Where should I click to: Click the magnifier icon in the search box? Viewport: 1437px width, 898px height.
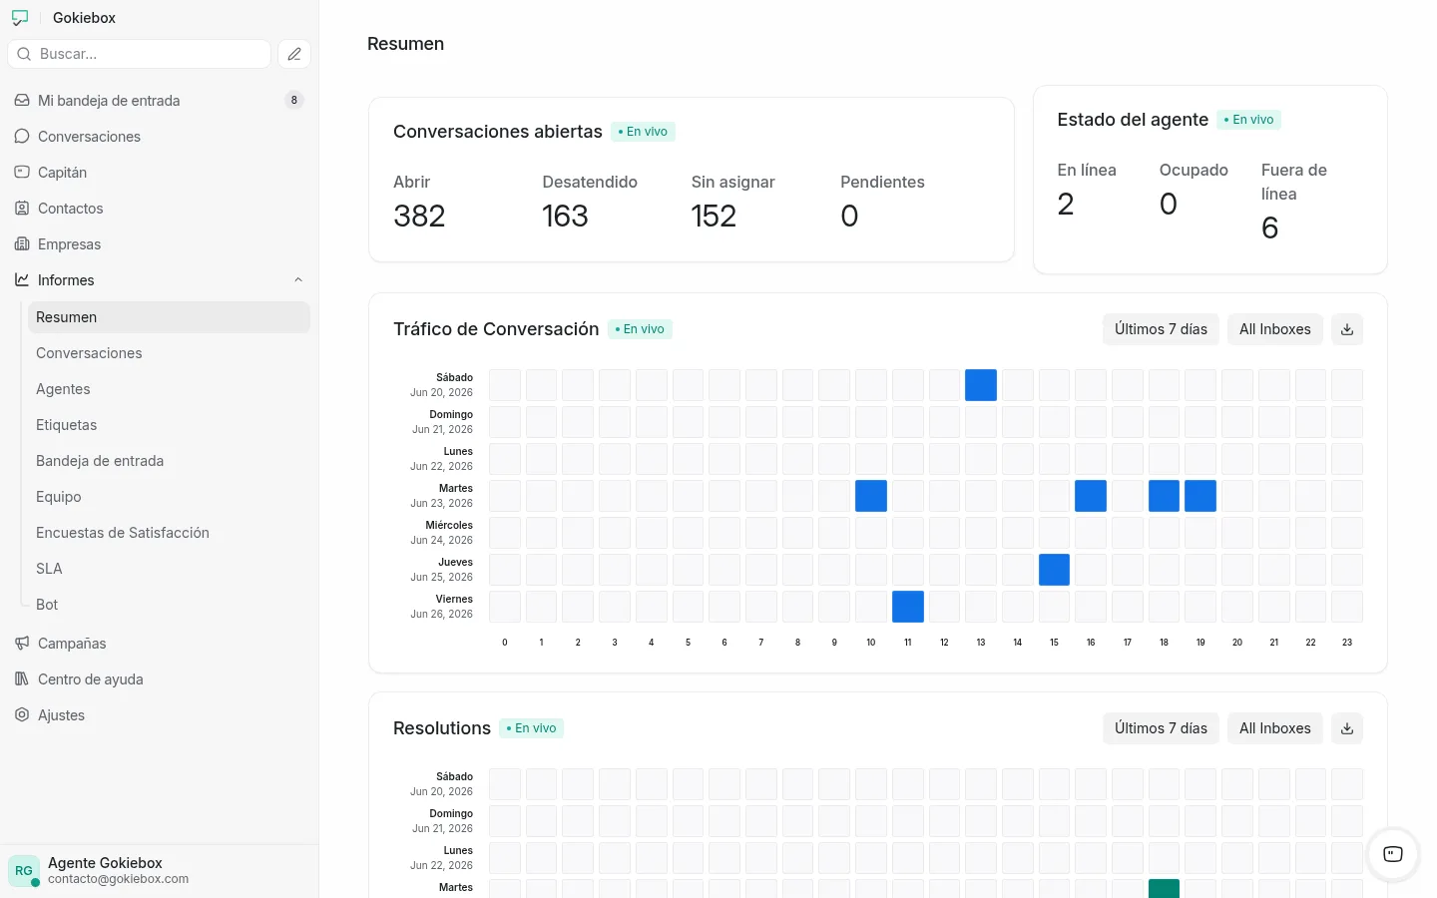click(24, 54)
